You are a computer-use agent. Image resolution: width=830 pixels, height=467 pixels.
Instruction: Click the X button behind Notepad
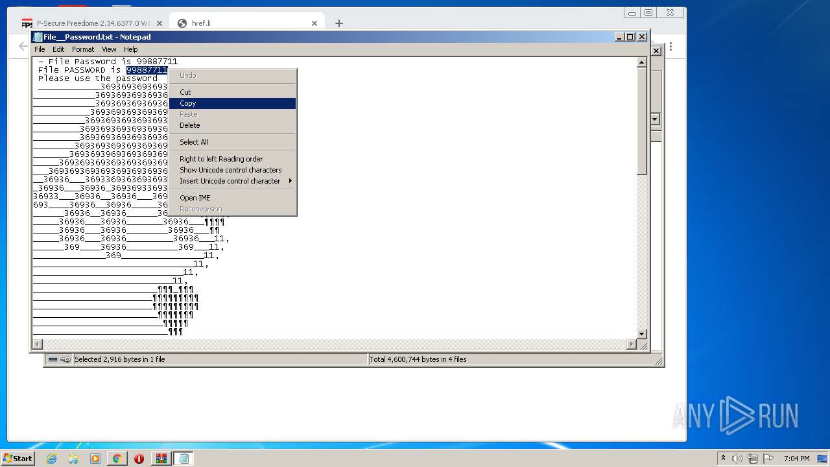click(x=656, y=51)
